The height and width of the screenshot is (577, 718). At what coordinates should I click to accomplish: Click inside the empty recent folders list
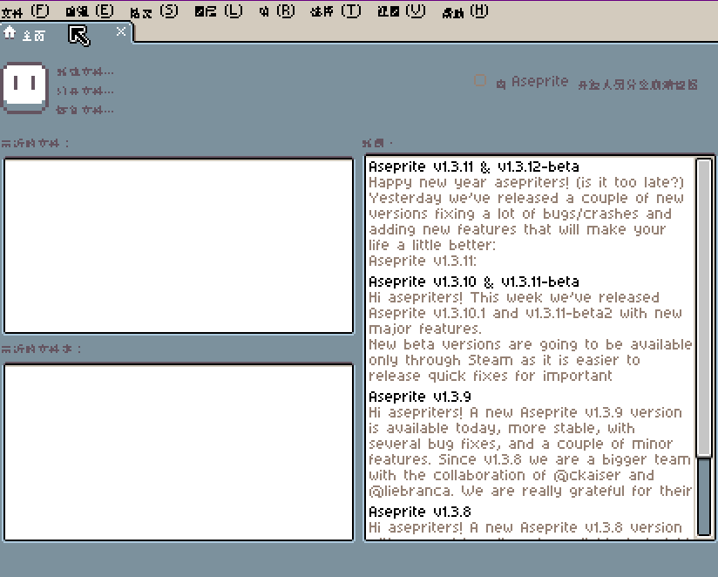[179, 452]
